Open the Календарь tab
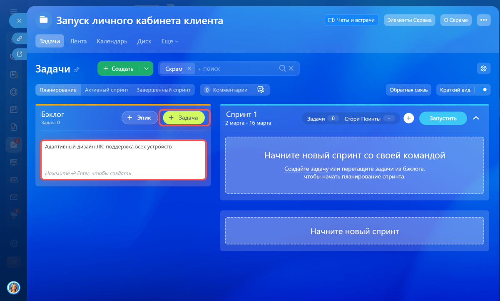This screenshot has height=301, width=500. coord(112,42)
